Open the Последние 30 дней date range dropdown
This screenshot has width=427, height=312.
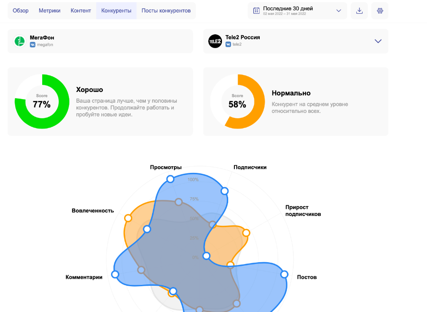click(x=298, y=11)
